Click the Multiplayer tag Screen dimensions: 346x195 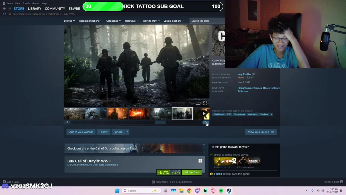point(252,114)
